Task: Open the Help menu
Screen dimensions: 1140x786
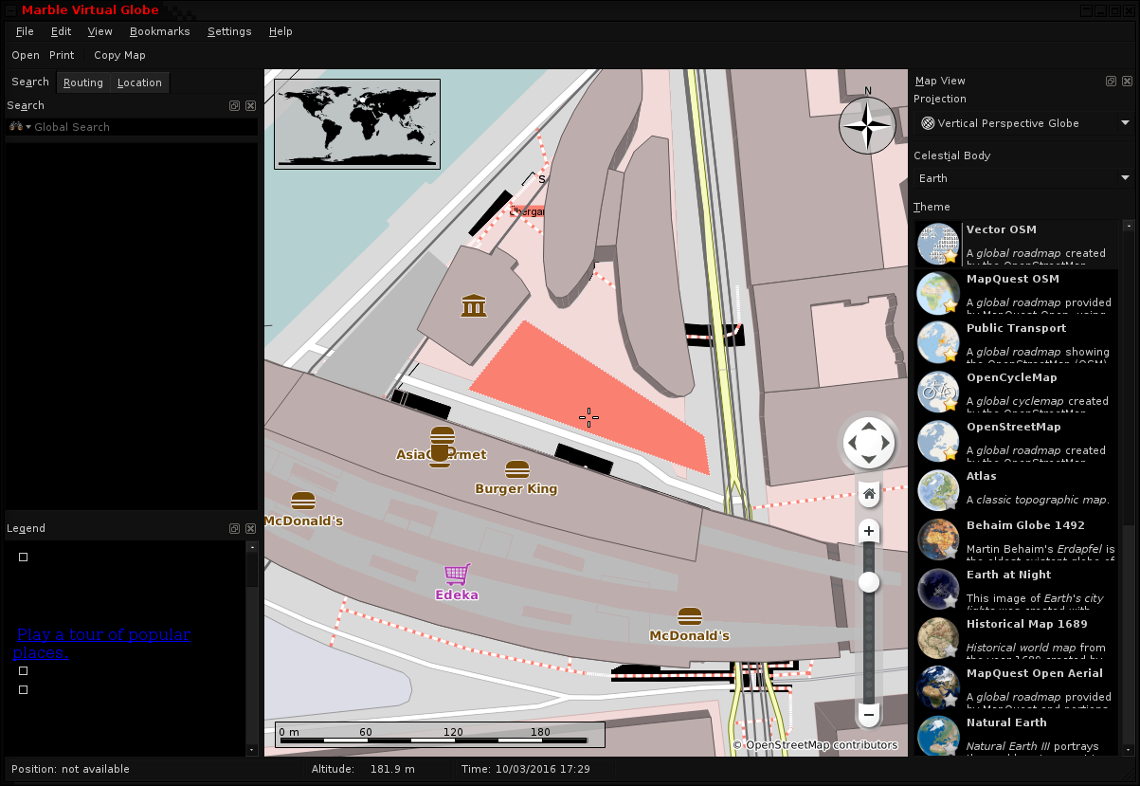Action: (x=280, y=31)
